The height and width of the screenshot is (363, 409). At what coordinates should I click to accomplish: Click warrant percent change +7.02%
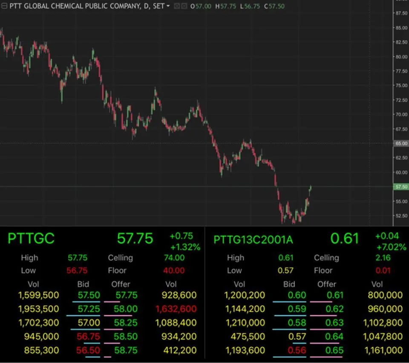point(391,247)
